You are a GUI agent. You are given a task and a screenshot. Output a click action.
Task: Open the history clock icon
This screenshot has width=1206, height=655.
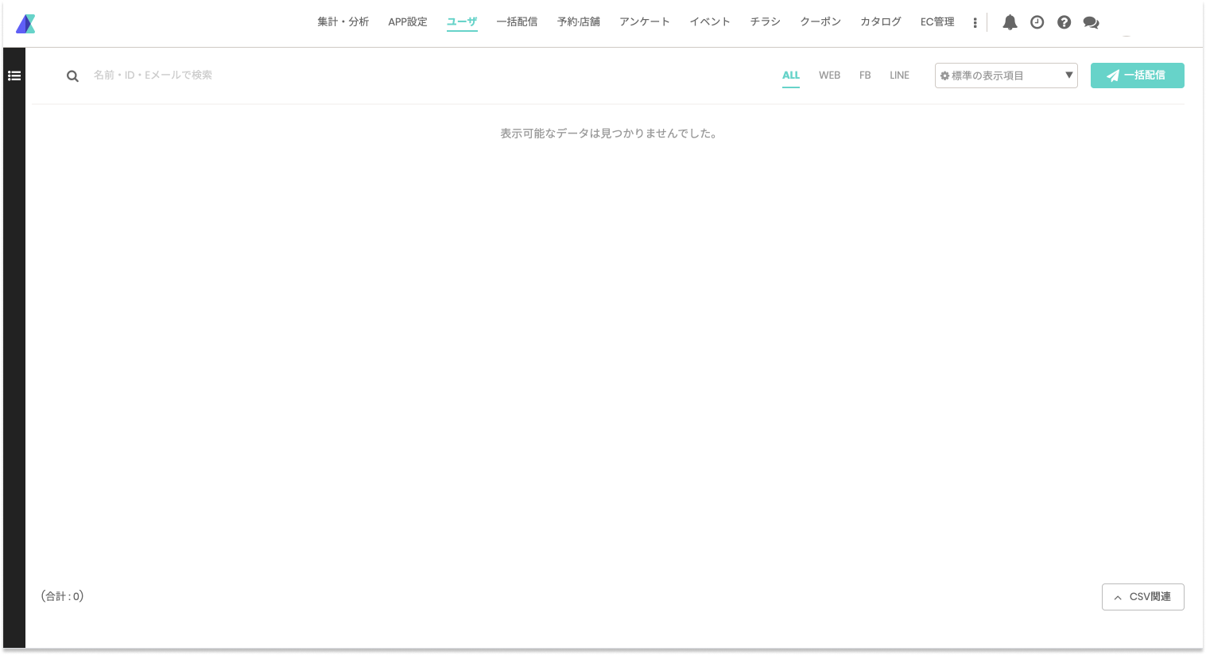pos(1037,22)
